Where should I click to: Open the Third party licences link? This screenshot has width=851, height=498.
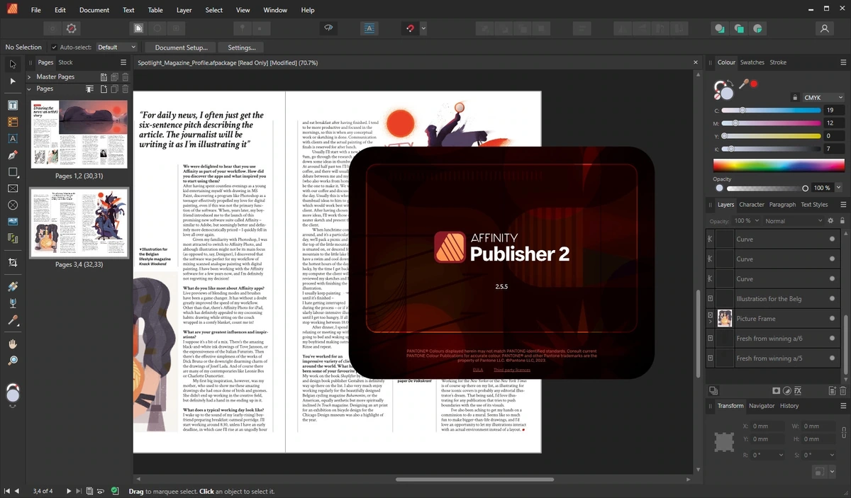pyautogui.click(x=512, y=370)
